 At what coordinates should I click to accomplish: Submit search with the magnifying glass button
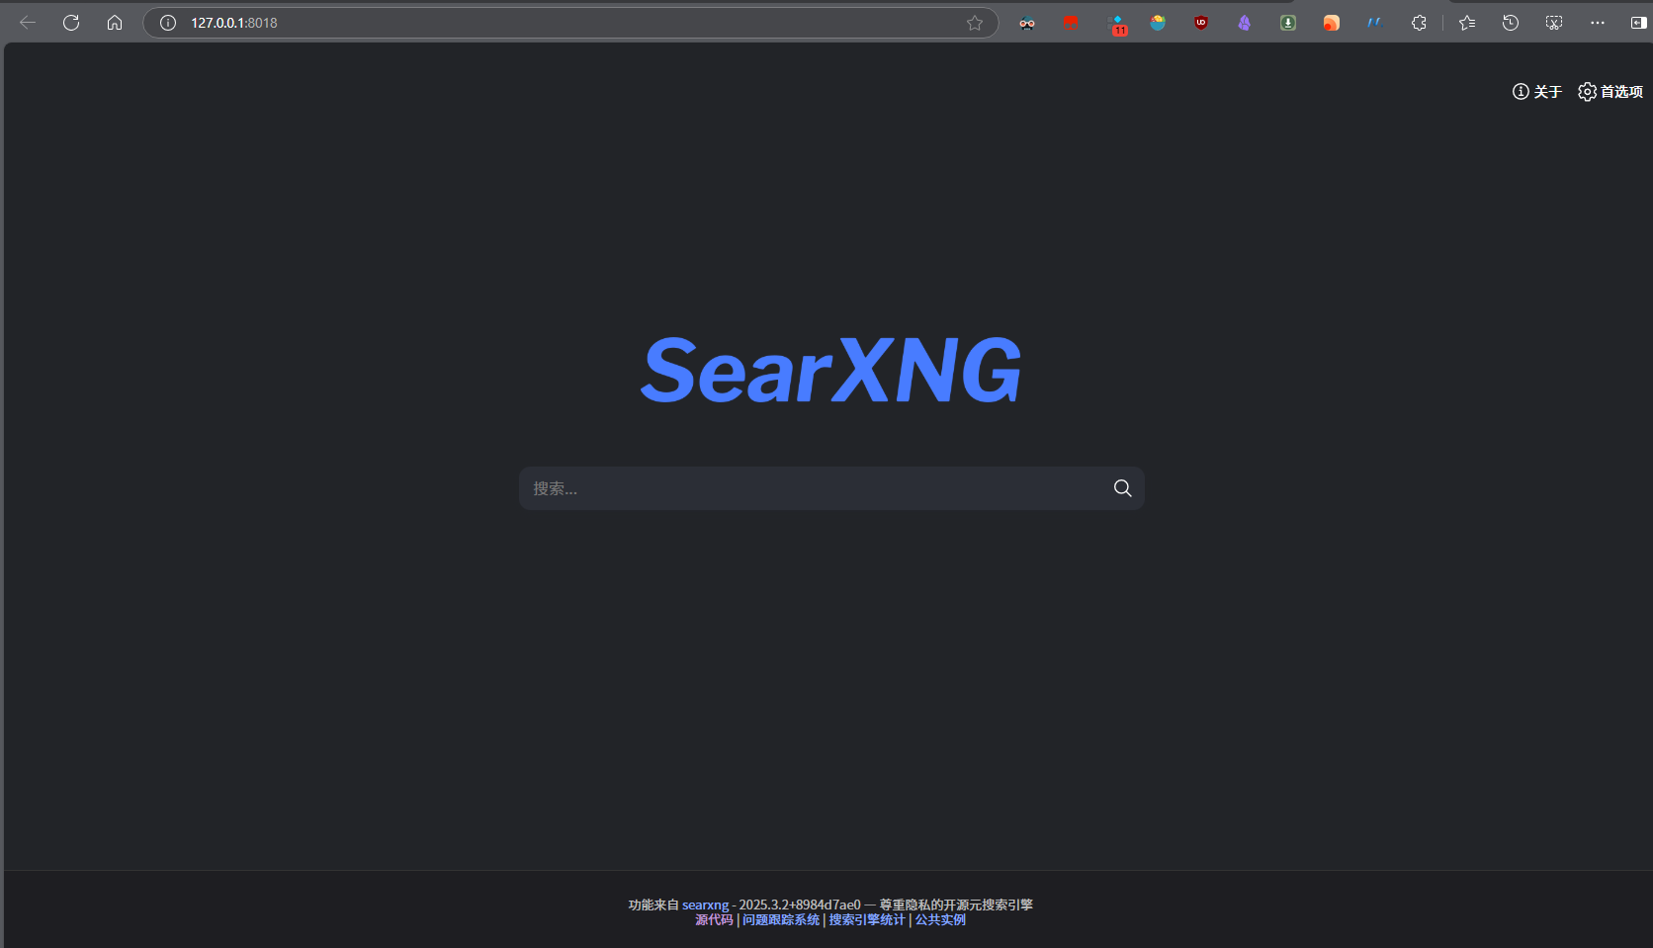point(1123,488)
